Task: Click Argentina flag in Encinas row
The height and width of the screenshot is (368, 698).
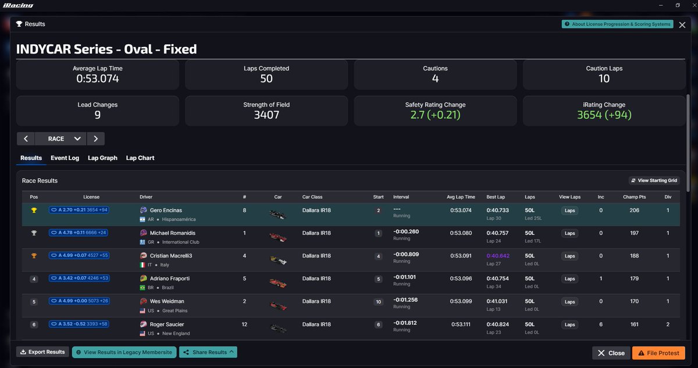Action: tap(143, 219)
